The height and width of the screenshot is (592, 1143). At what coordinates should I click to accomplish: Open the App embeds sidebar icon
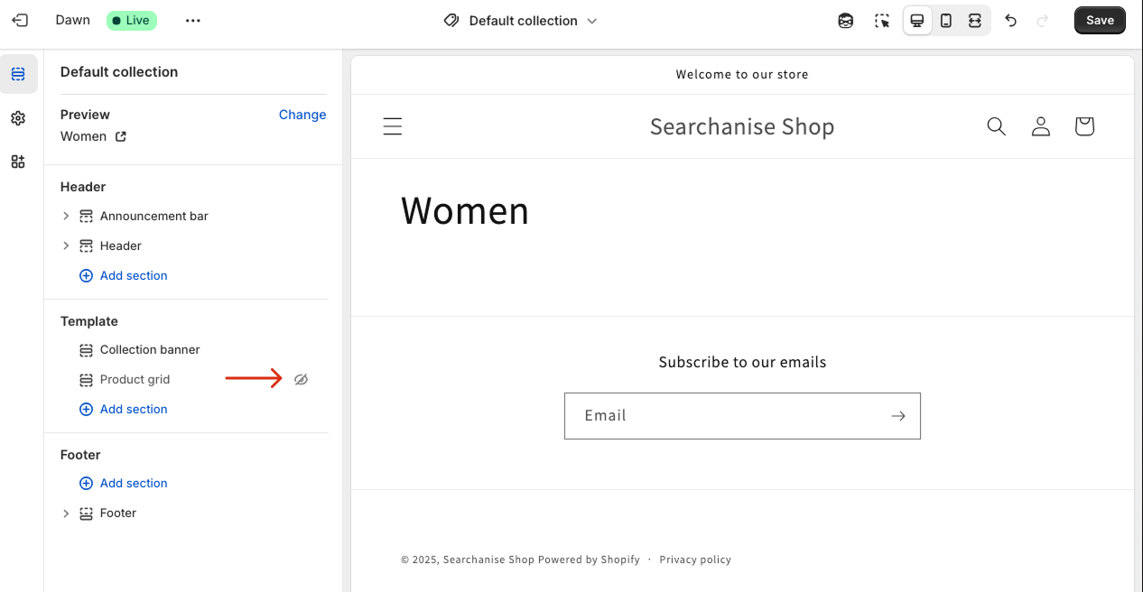point(18,162)
